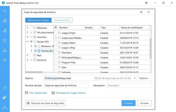This screenshot has height=112, width=176.
Task: Expand the Mis documentos tree node
Action: tap(27, 32)
